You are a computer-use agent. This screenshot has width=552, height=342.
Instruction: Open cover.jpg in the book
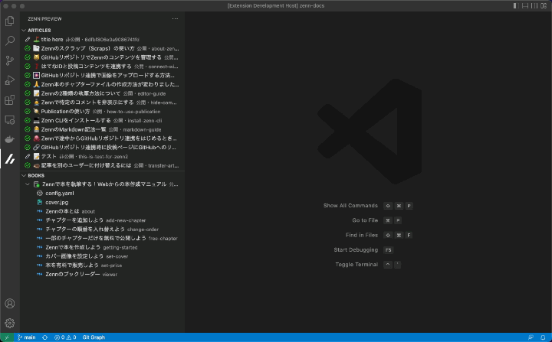(x=103, y=203)
